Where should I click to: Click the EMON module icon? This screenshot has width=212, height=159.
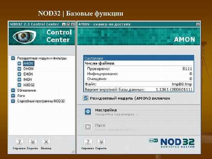coord(19,74)
